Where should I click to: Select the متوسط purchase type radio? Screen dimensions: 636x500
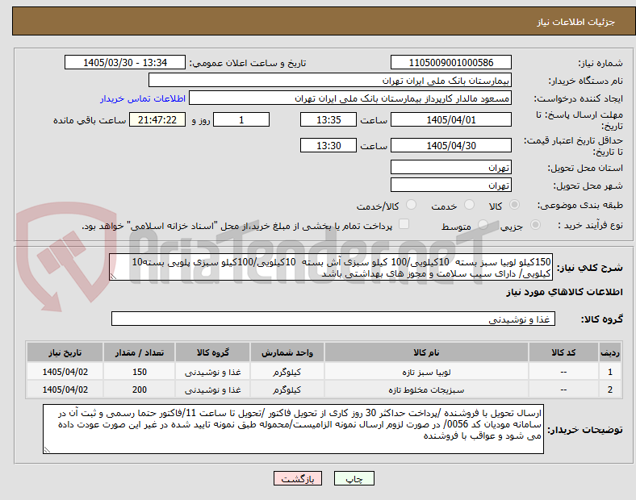pyautogui.click(x=483, y=225)
